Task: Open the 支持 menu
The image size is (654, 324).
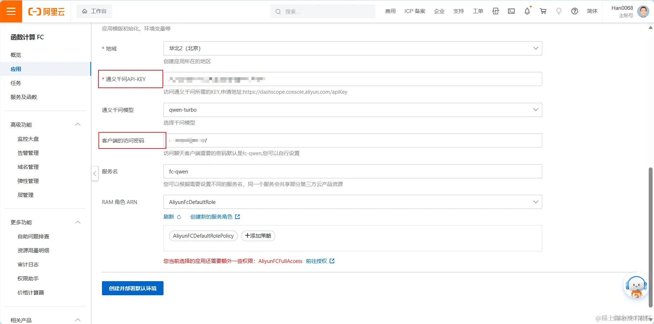Action: click(x=459, y=11)
